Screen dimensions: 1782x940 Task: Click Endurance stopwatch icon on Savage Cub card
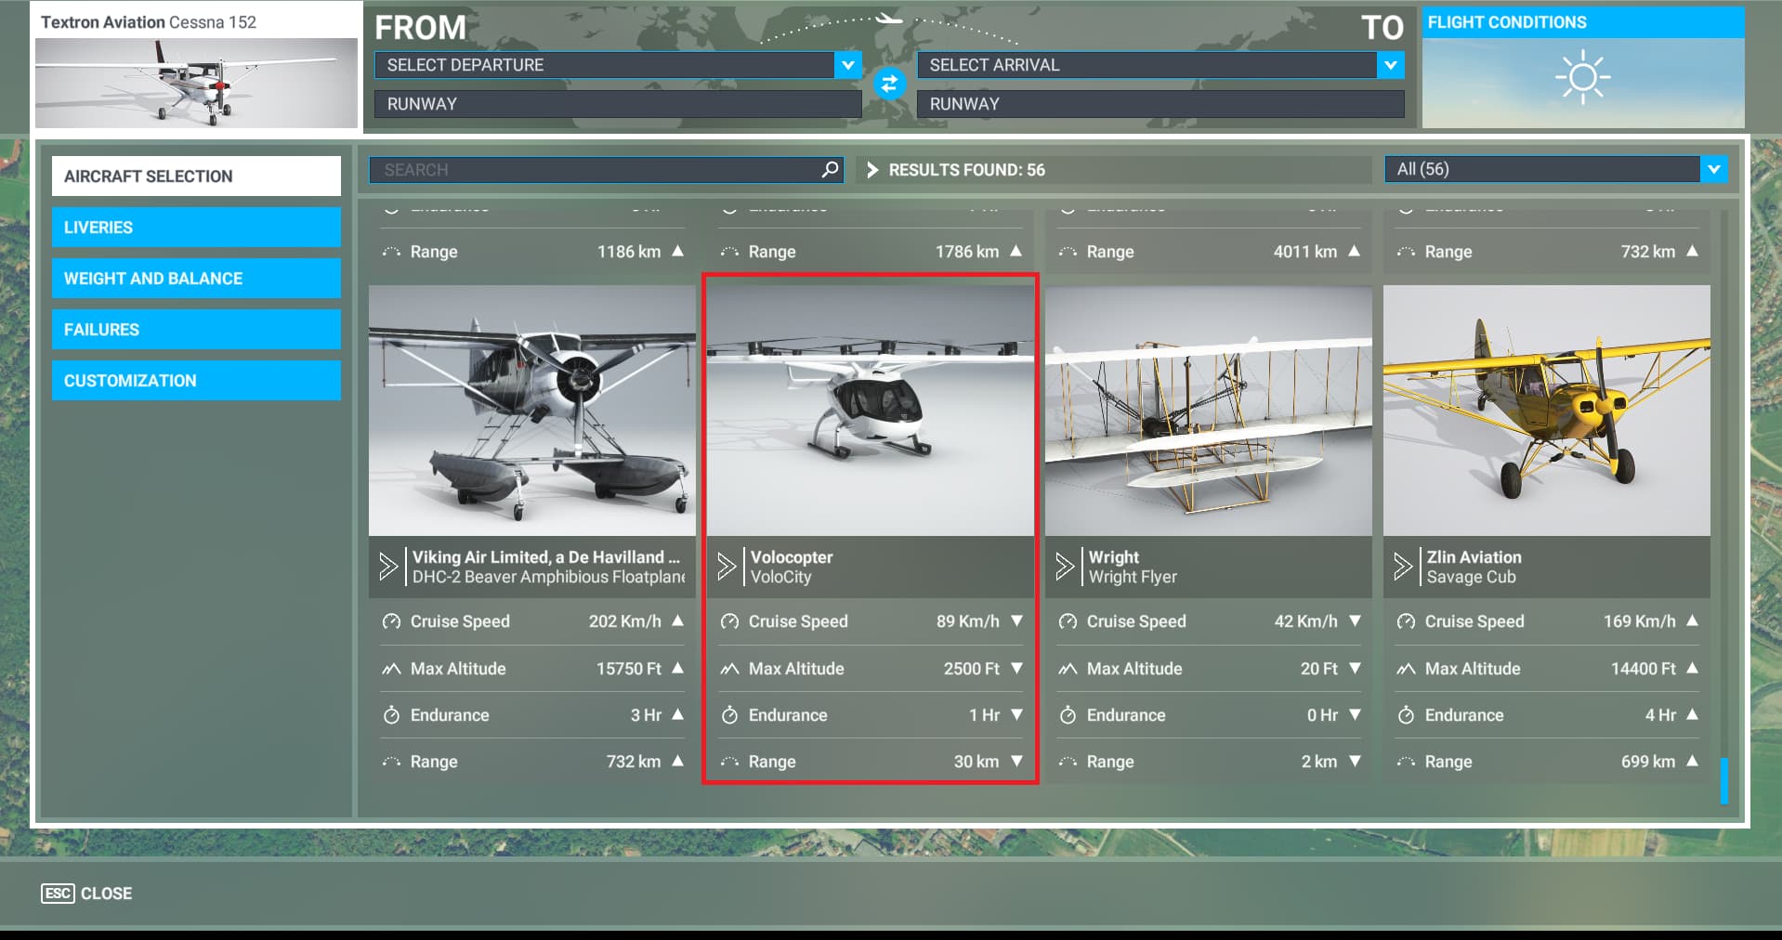point(1407,714)
